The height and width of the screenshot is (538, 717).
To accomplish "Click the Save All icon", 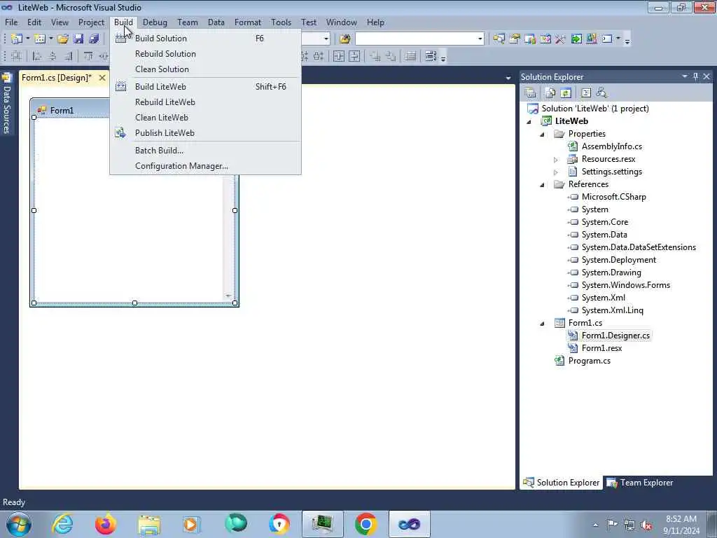I will [95, 39].
